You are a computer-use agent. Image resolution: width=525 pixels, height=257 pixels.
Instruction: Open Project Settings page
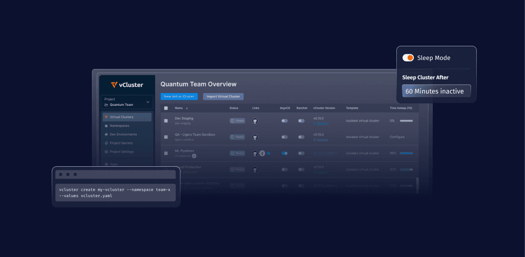[x=122, y=152]
